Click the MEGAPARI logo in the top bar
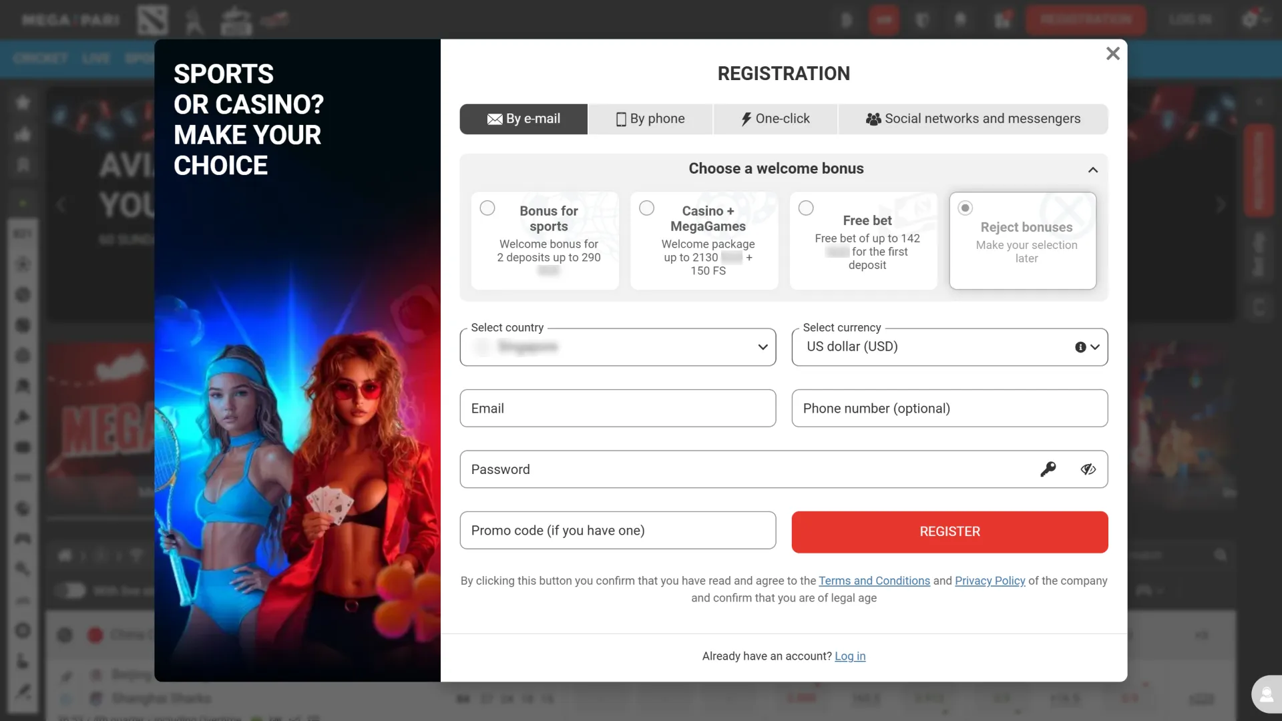The height and width of the screenshot is (721, 1282). (x=69, y=19)
